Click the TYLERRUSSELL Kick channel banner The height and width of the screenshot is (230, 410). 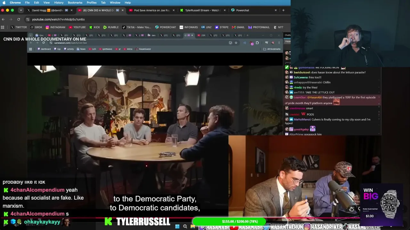pos(137,222)
